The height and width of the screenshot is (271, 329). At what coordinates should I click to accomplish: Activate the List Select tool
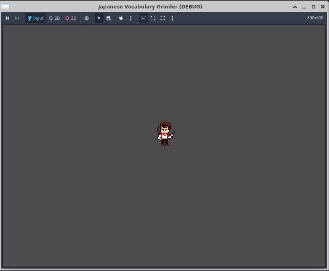click(x=108, y=18)
